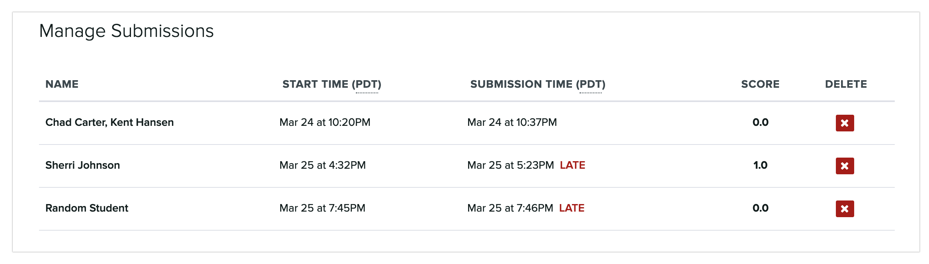Open Sherri Johnson's submission
This screenshot has width=929, height=264.
click(x=83, y=165)
